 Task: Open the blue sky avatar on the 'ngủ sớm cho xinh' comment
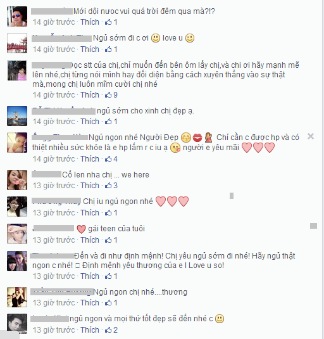click(17, 116)
